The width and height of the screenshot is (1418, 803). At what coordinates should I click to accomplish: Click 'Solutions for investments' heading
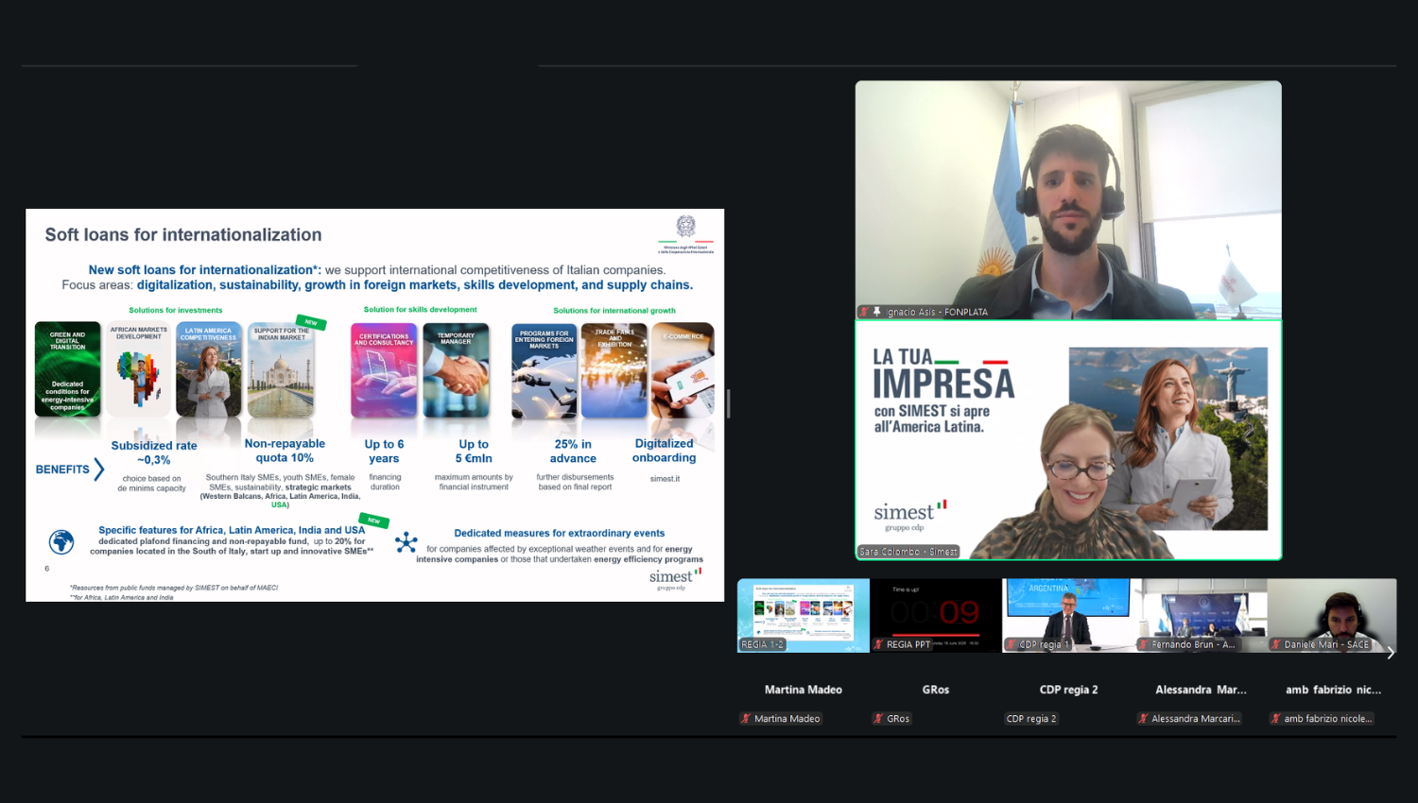point(176,310)
